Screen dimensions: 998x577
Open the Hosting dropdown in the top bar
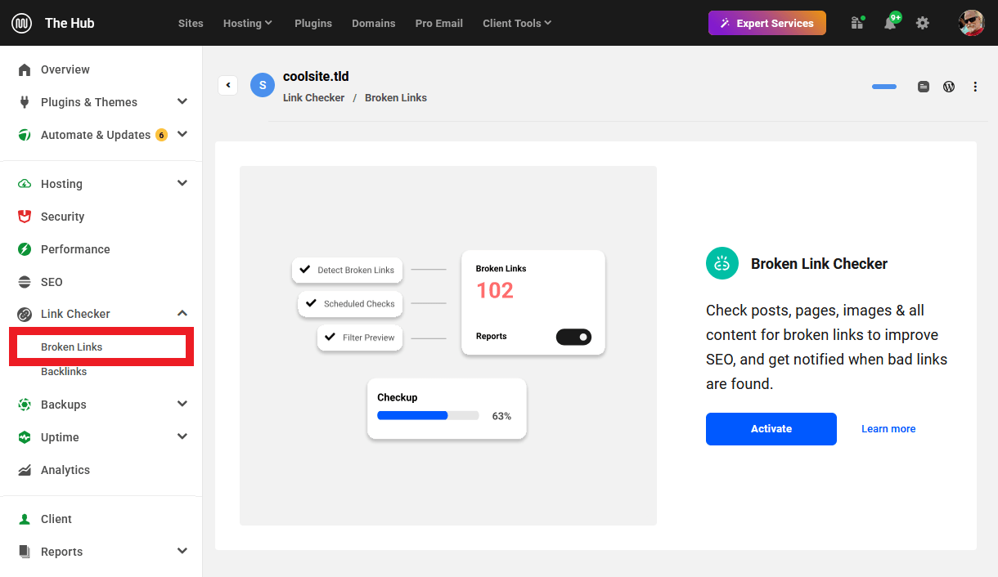[248, 23]
